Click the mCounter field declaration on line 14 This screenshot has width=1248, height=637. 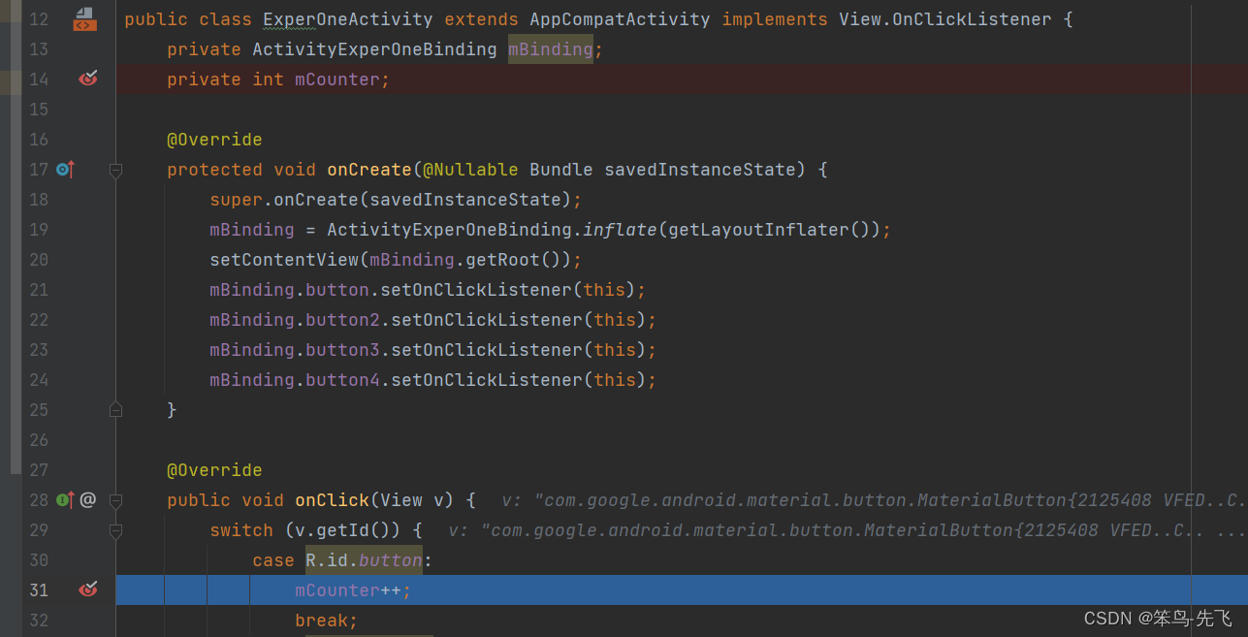click(x=336, y=80)
